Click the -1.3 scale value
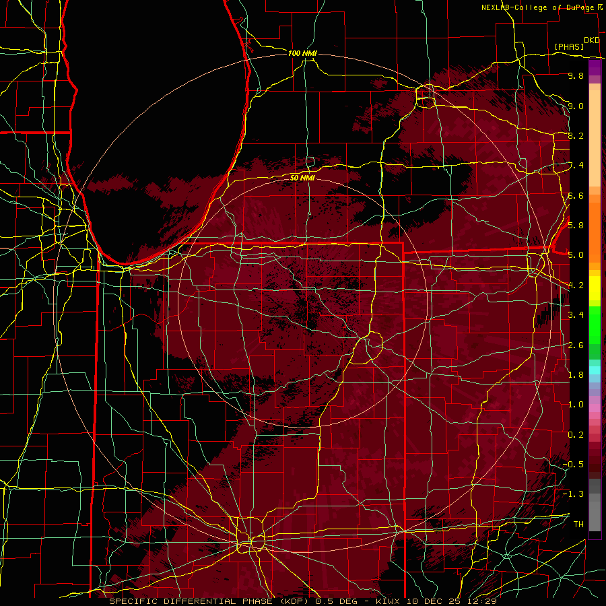The height and width of the screenshot is (606, 606). (x=573, y=494)
